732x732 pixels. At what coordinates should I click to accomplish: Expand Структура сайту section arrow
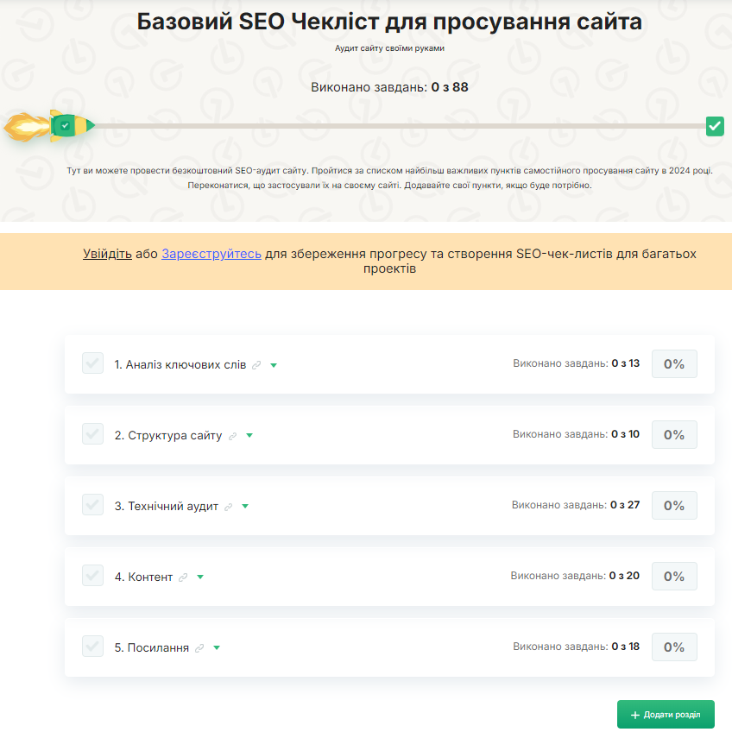click(x=249, y=436)
